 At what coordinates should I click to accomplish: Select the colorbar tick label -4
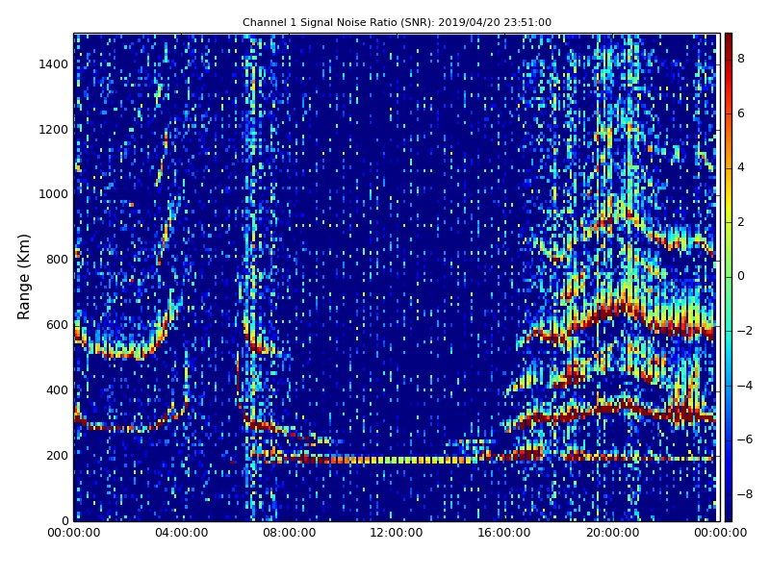(743, 385)
